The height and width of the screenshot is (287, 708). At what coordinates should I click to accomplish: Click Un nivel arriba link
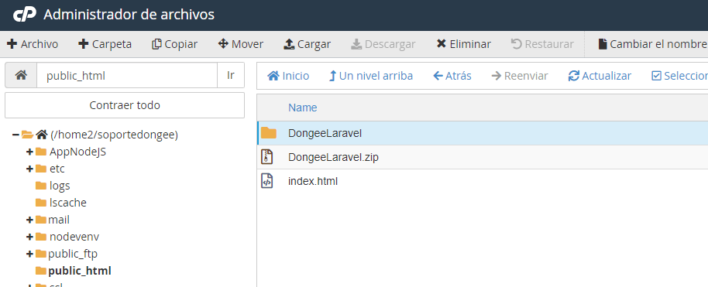point(371,76)
